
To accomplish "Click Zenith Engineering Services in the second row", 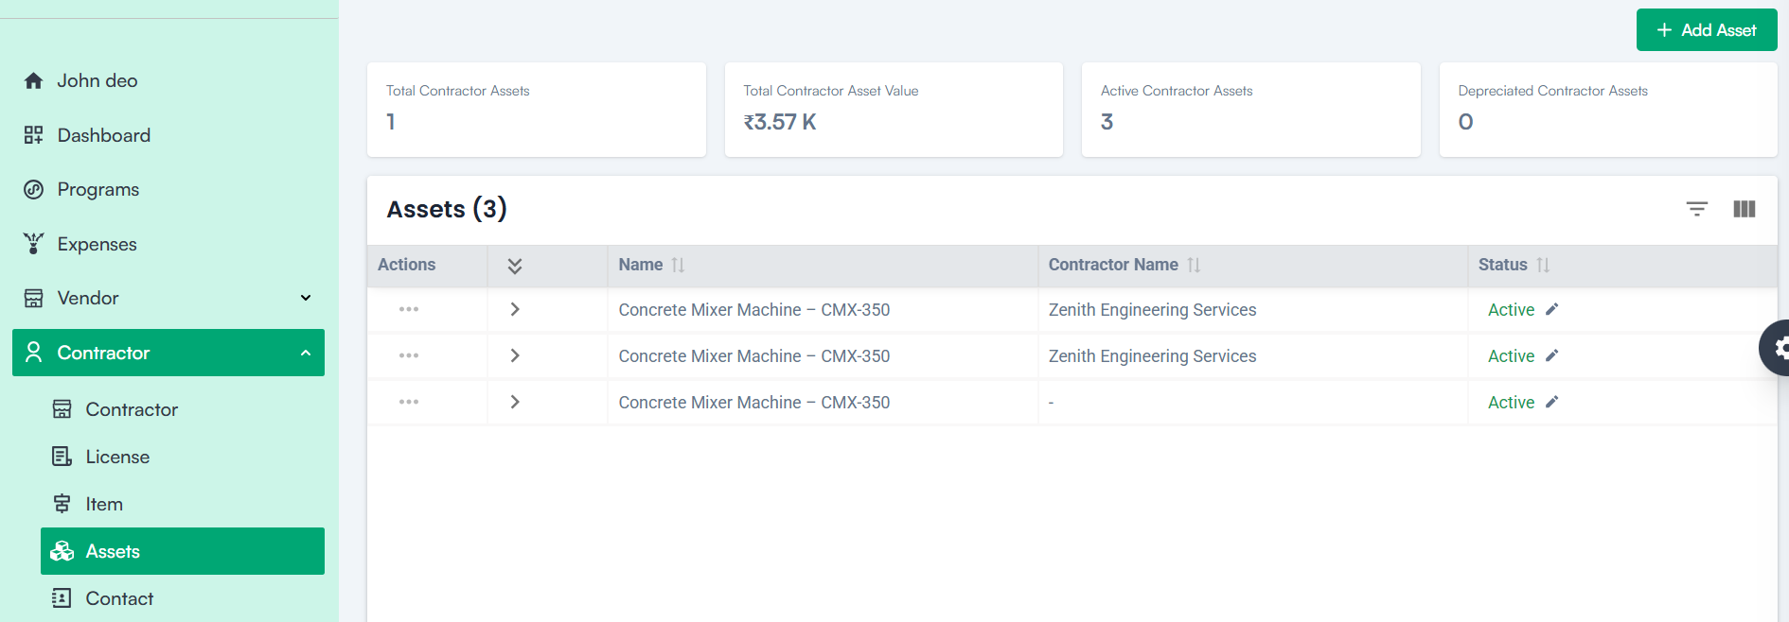I will (1152, 356).
